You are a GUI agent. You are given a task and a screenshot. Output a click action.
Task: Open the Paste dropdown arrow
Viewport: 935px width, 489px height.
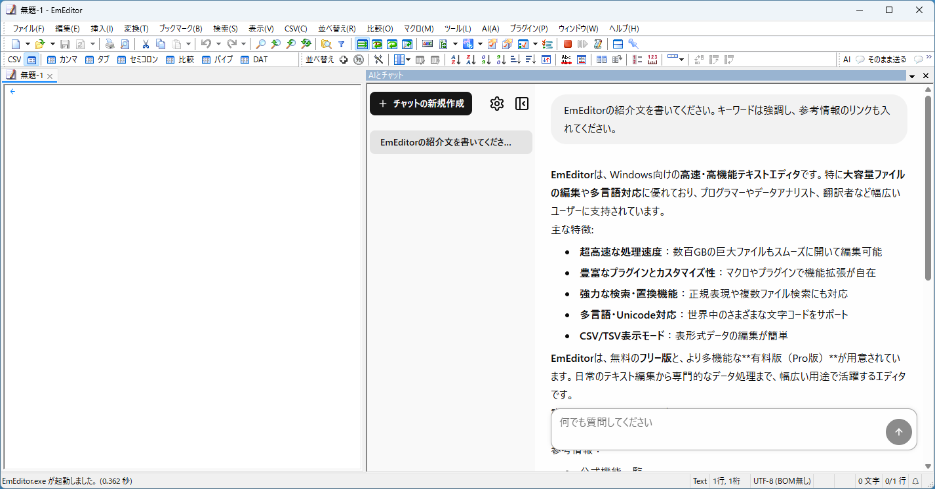(x=188, y=43)
